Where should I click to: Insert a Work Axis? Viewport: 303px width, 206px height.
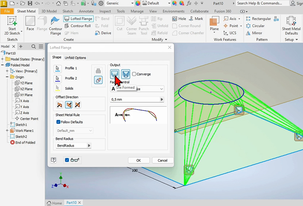(x=232, y=18)
